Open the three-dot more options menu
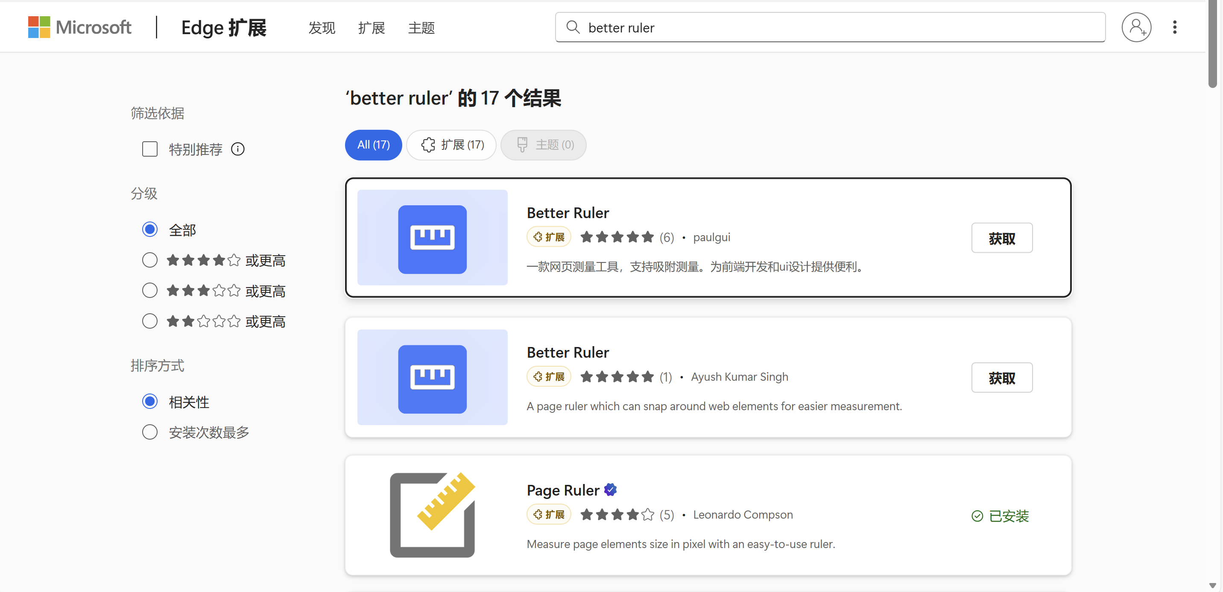1223x592 pixels. coord(1175,27)
